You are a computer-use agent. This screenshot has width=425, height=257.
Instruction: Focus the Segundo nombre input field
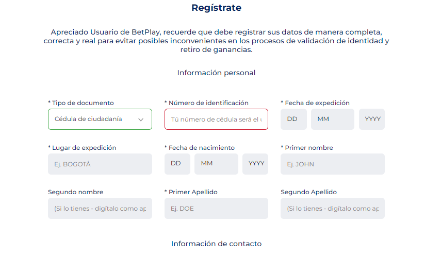click(x=100, y=209)
